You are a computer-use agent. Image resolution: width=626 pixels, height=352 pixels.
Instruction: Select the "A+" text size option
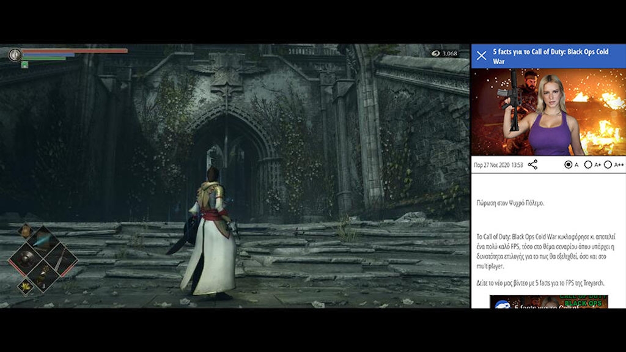click(x=588, y=164)
